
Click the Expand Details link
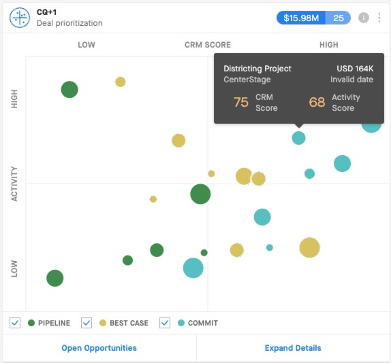[x=293, y=348]
